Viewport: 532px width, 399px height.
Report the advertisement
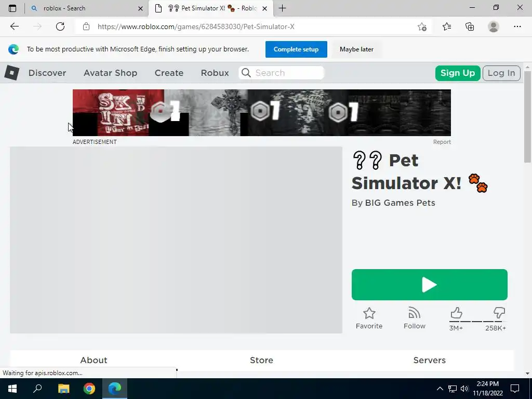tap(442, 142)
